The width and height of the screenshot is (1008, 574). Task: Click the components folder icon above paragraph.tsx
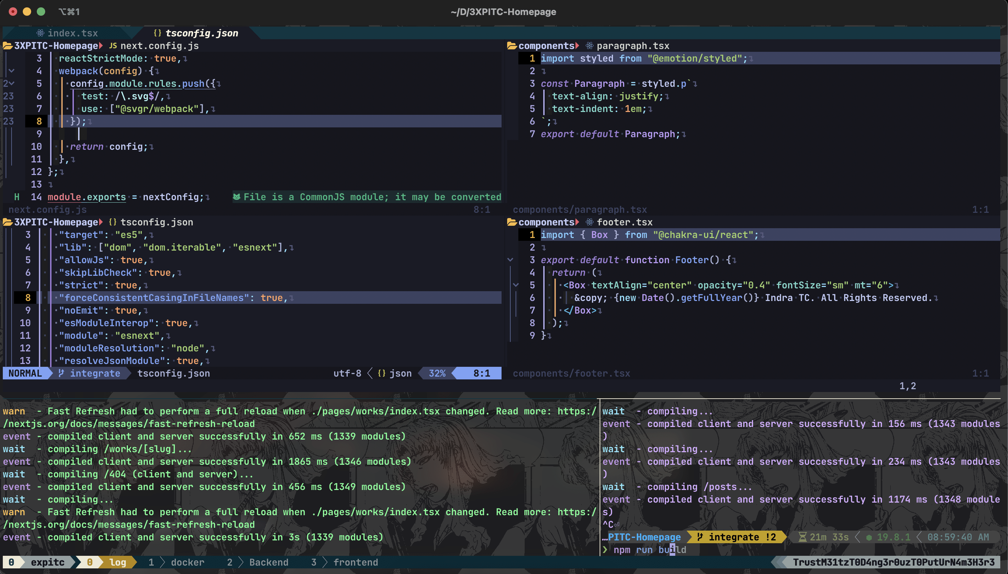tap(512, 46)
